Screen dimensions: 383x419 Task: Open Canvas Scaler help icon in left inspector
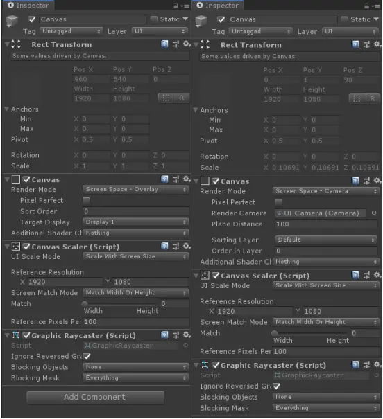click(x=164, y=246)
